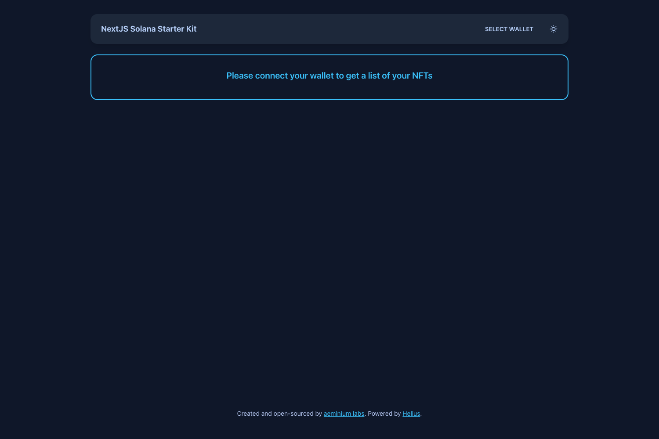The image size is (659, 439).
Task: Click the word 'connect' in the banner
Action: [271, 76]
